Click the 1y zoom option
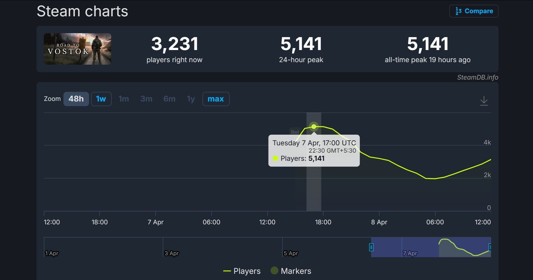 (x=191, y=99)
